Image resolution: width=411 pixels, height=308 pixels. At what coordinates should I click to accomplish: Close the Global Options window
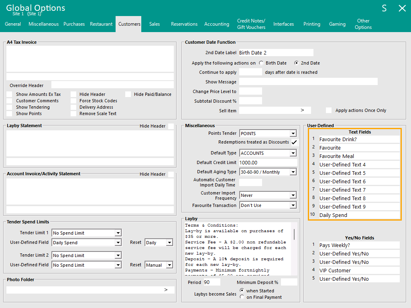coord(402,8)
